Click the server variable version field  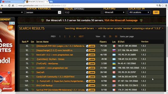point(42,12)
